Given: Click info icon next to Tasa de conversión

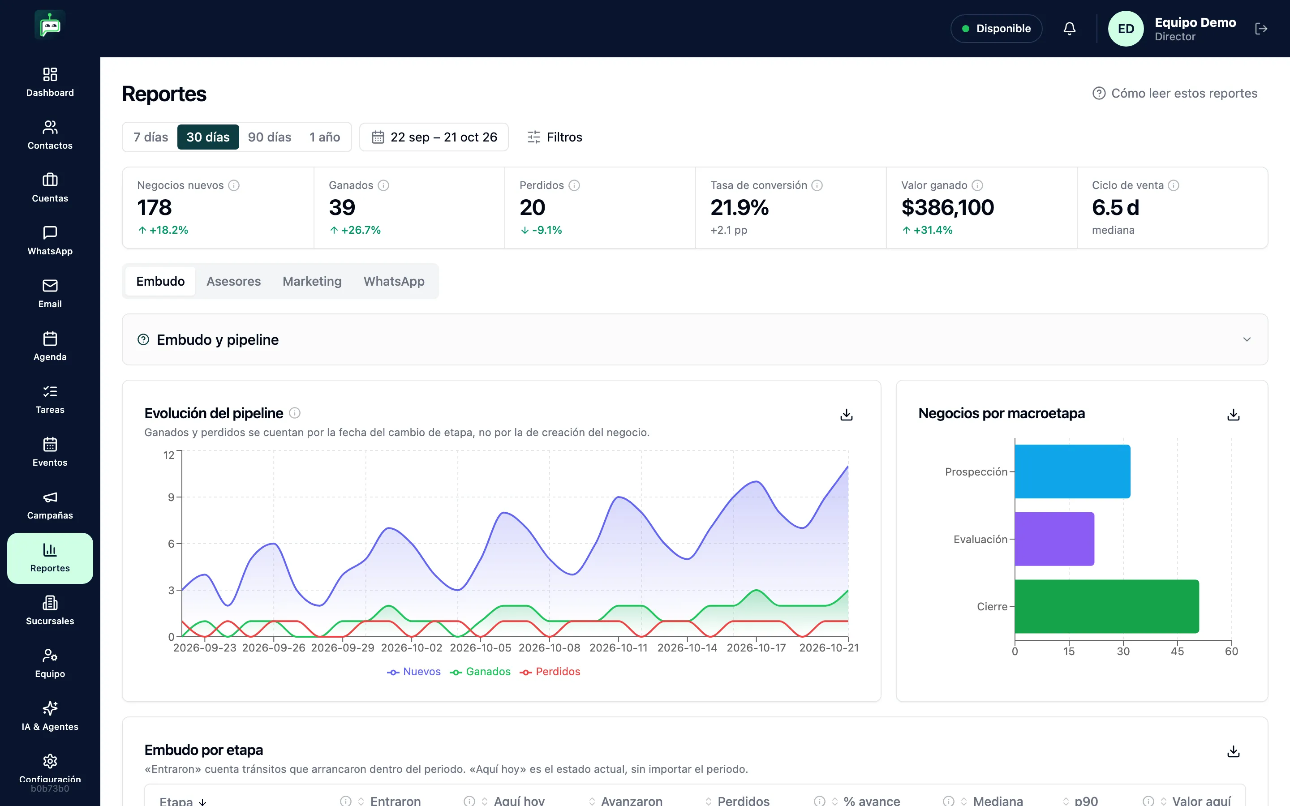Looking at the screenshot, I should tap(817, 185).
